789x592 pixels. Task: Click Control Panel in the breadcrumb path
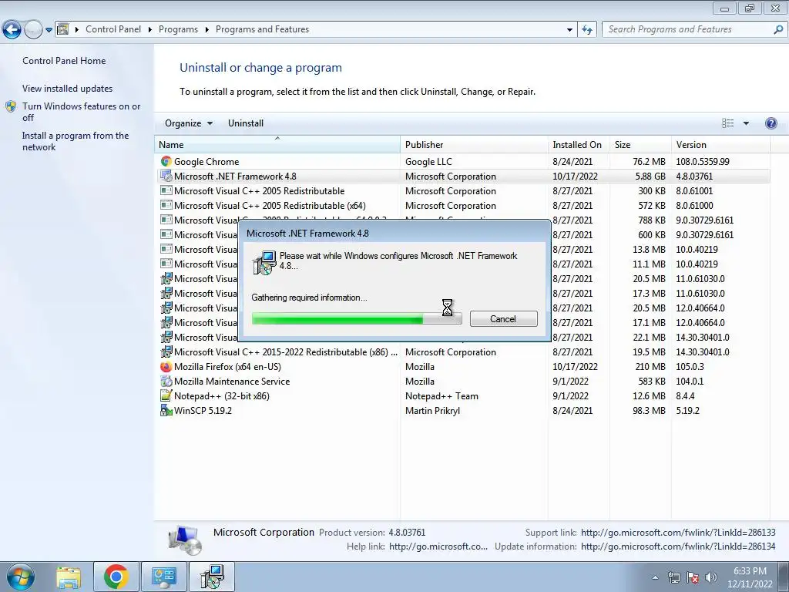click(x=113, y=29)
